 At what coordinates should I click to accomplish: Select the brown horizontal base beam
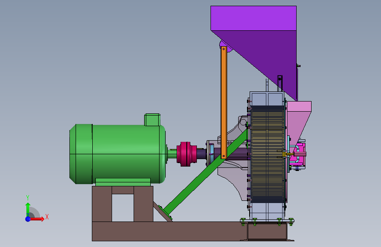coord(170,231)
